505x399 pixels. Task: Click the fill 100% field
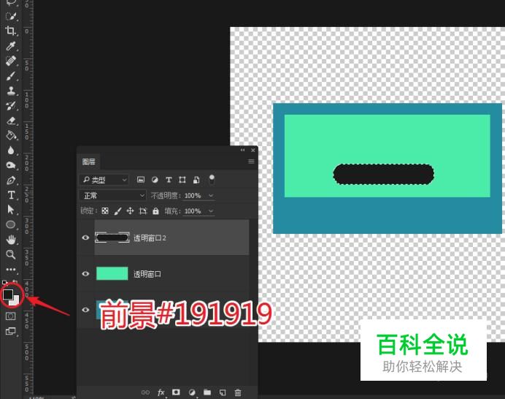[193, 211]
